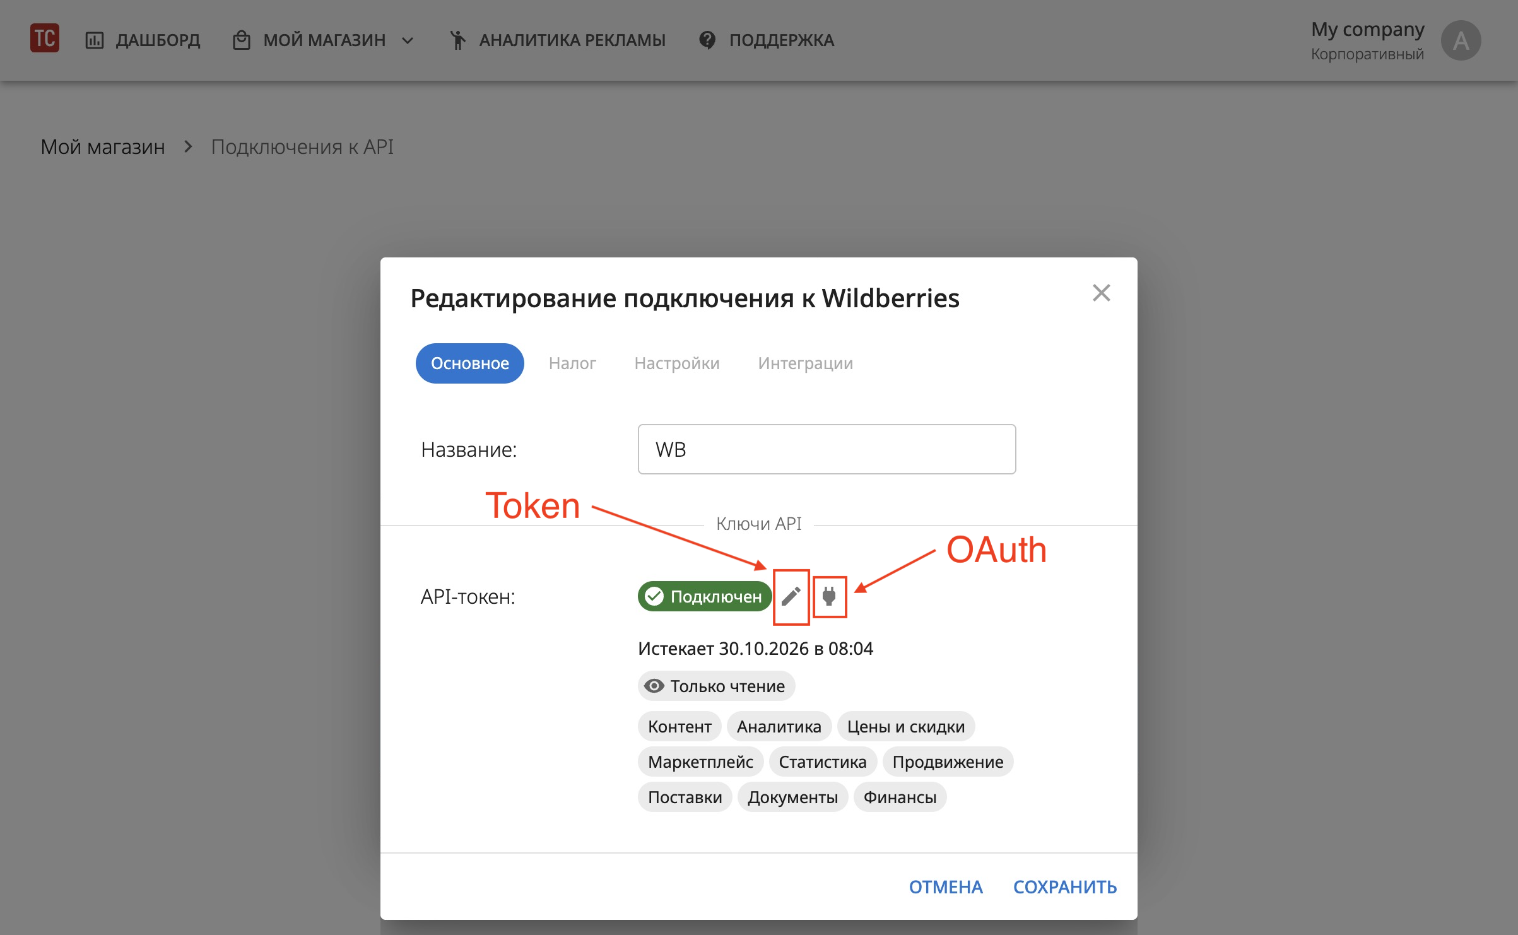Image resolution: width=1518 pixels, height=935 pixels.
Task: Click the My company account name
Action: [1368, 29]
